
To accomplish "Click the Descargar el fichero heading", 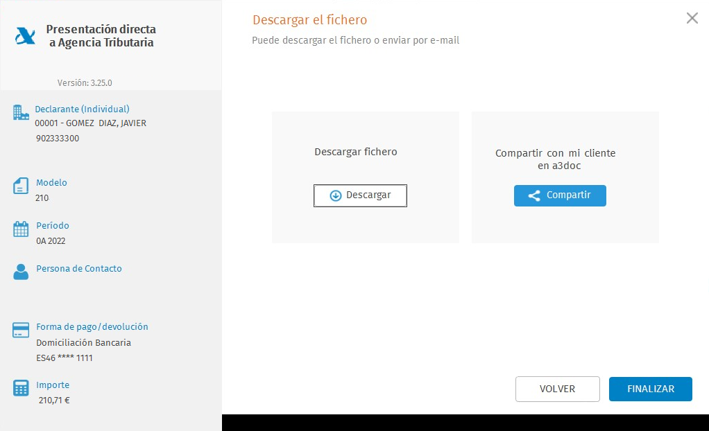I will pyautogui.click(x=309, y=20).
